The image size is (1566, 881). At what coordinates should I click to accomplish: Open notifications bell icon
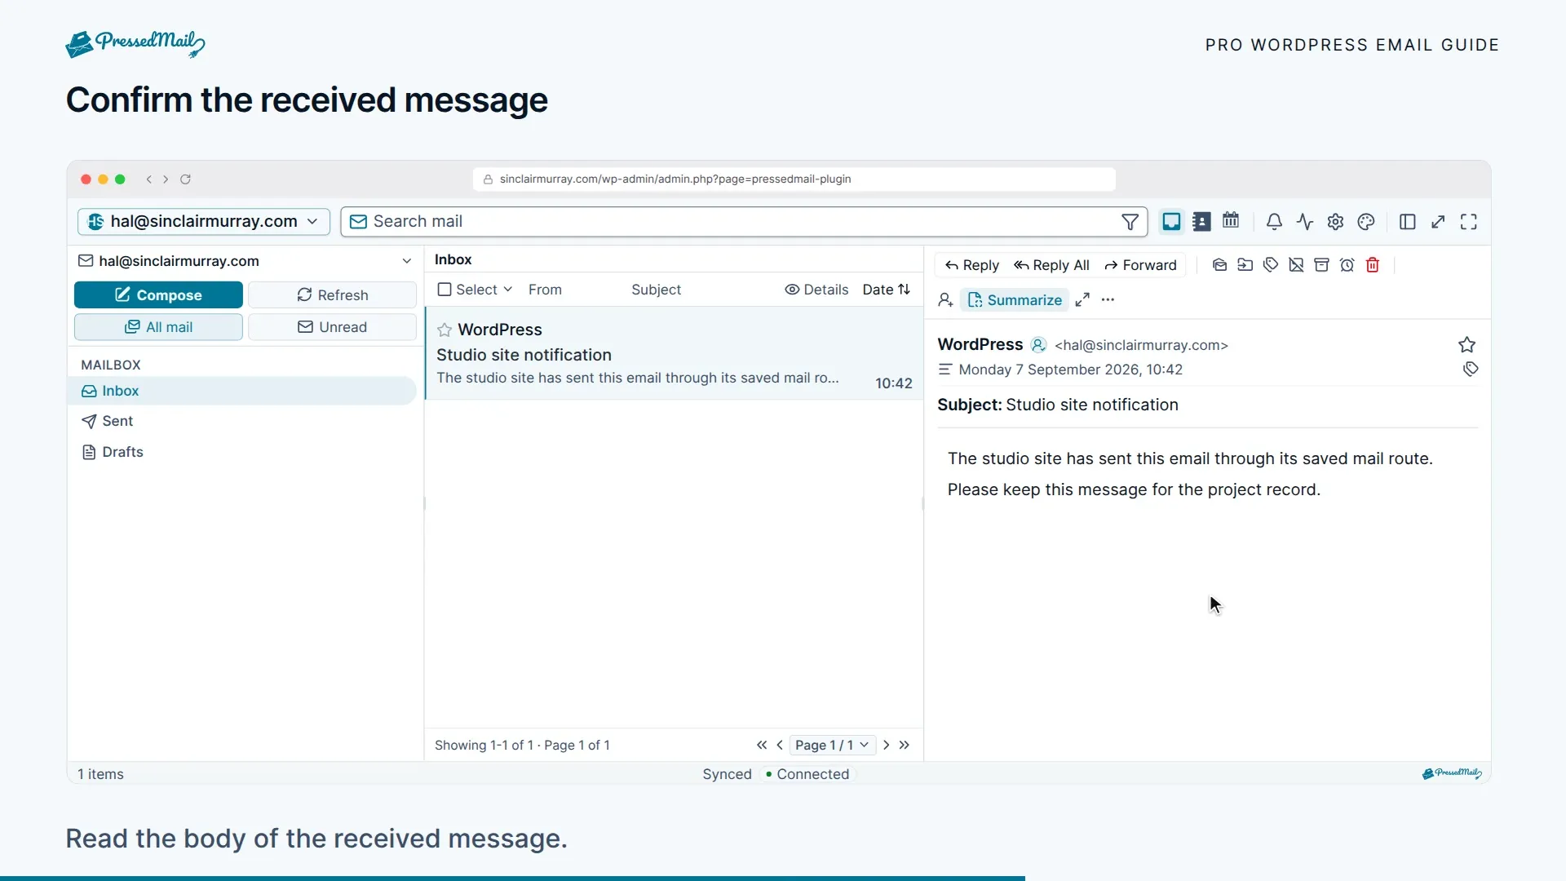click(x=1274, y=222)
